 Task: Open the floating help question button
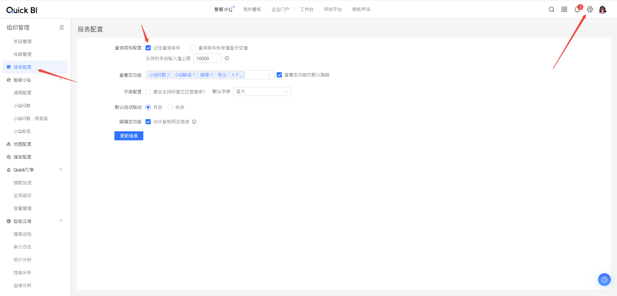(x=604, y=279)
